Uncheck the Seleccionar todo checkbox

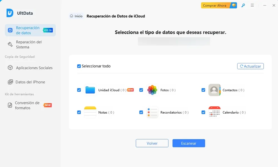pos(79,66)
